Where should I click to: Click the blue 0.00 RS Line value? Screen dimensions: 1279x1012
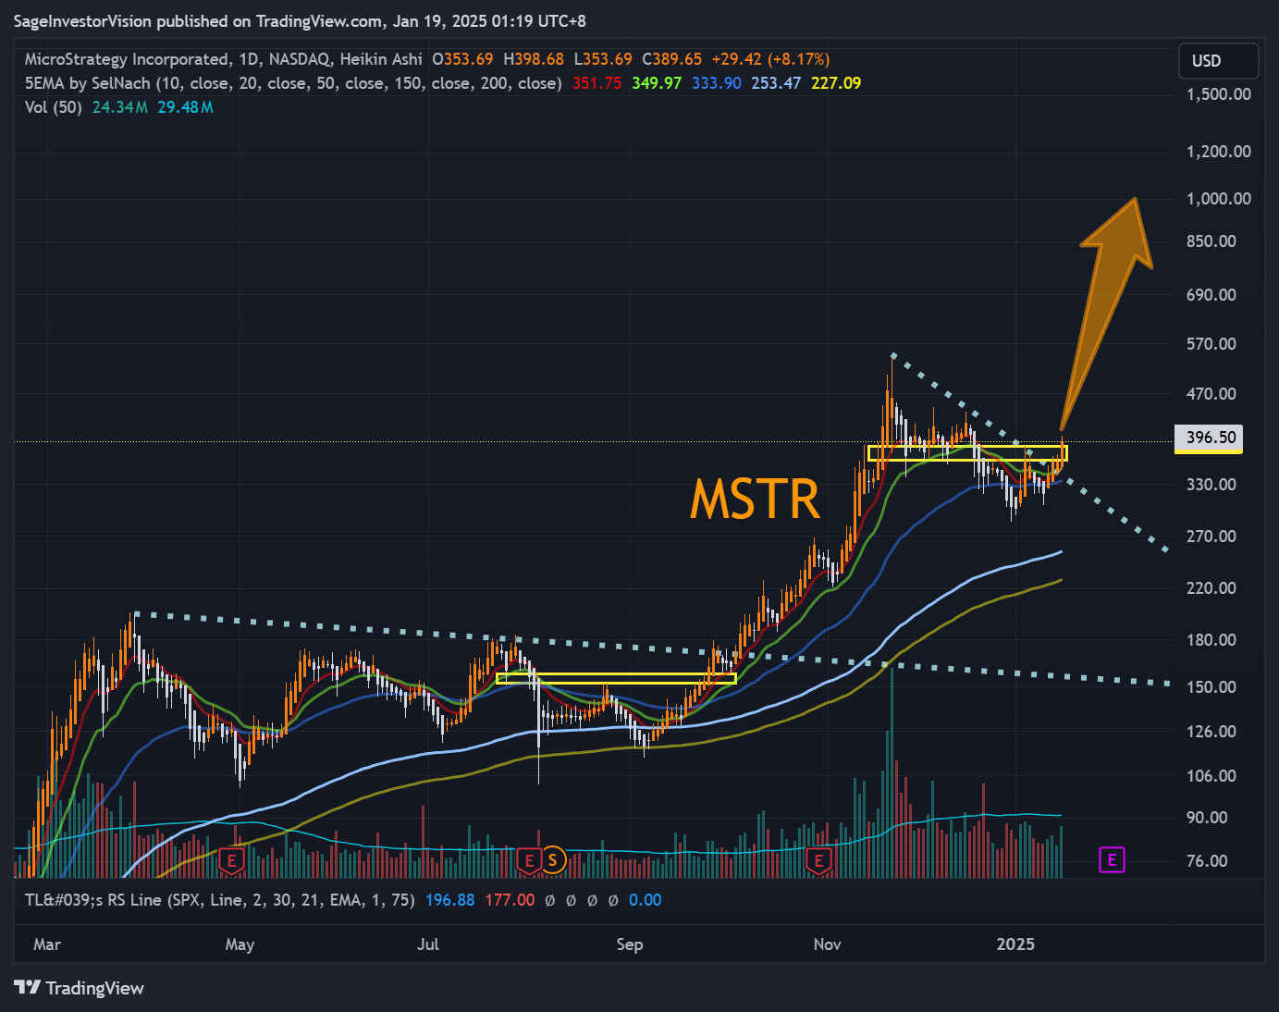tap(646, 900)
